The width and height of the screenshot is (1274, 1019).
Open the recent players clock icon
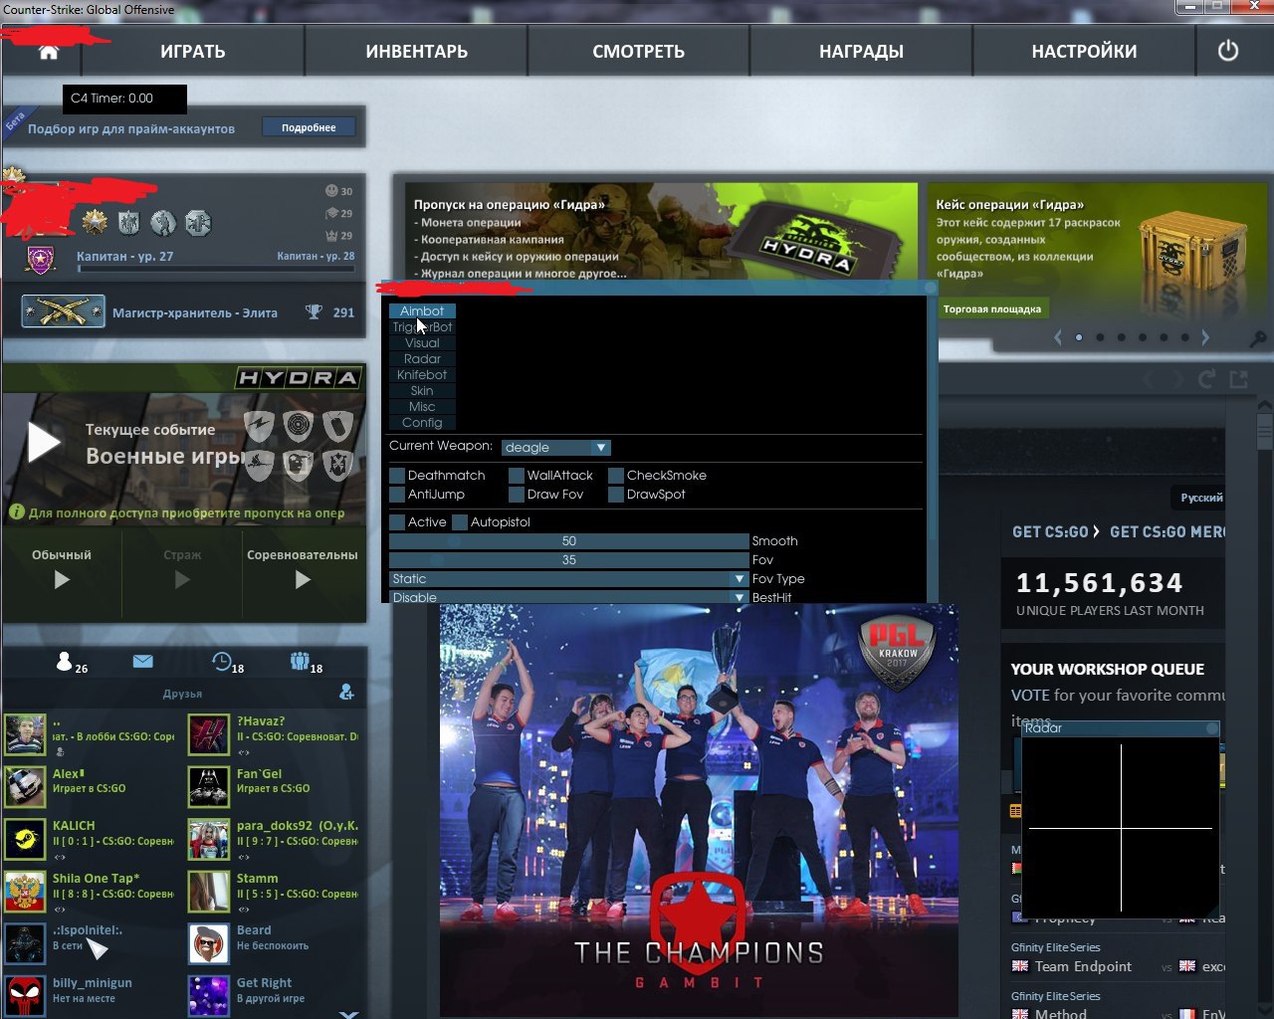[222, 662]
